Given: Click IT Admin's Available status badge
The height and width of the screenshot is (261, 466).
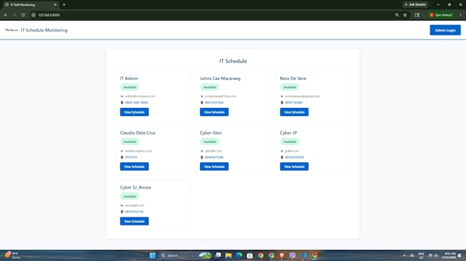Looking at the screenshot, I should pos(130,87).
